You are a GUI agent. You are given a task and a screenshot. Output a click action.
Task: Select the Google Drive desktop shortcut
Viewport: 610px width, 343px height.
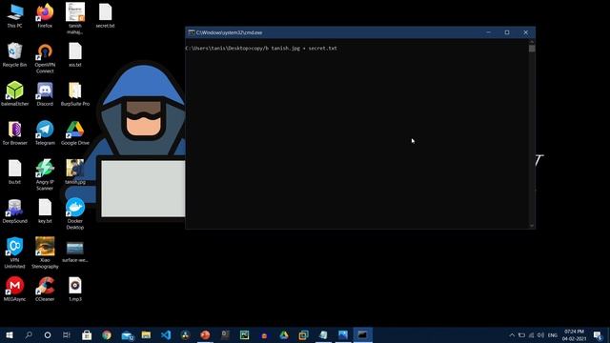coord(75,132)
